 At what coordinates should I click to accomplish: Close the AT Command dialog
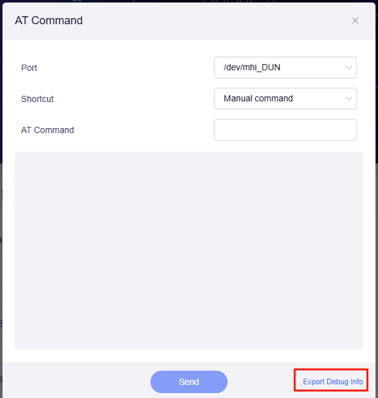[x=355, y=21]
